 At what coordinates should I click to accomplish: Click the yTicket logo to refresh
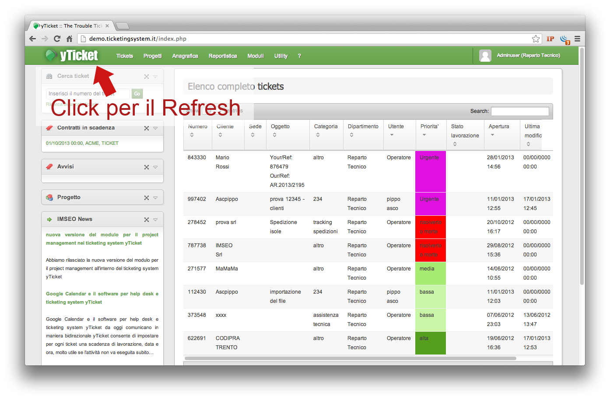click(72, 56)
